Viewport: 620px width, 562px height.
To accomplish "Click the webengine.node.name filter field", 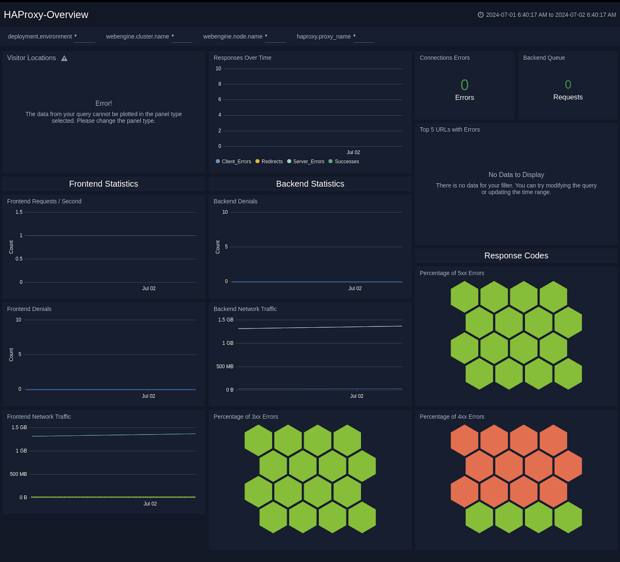I will click(x=276, y=37).
